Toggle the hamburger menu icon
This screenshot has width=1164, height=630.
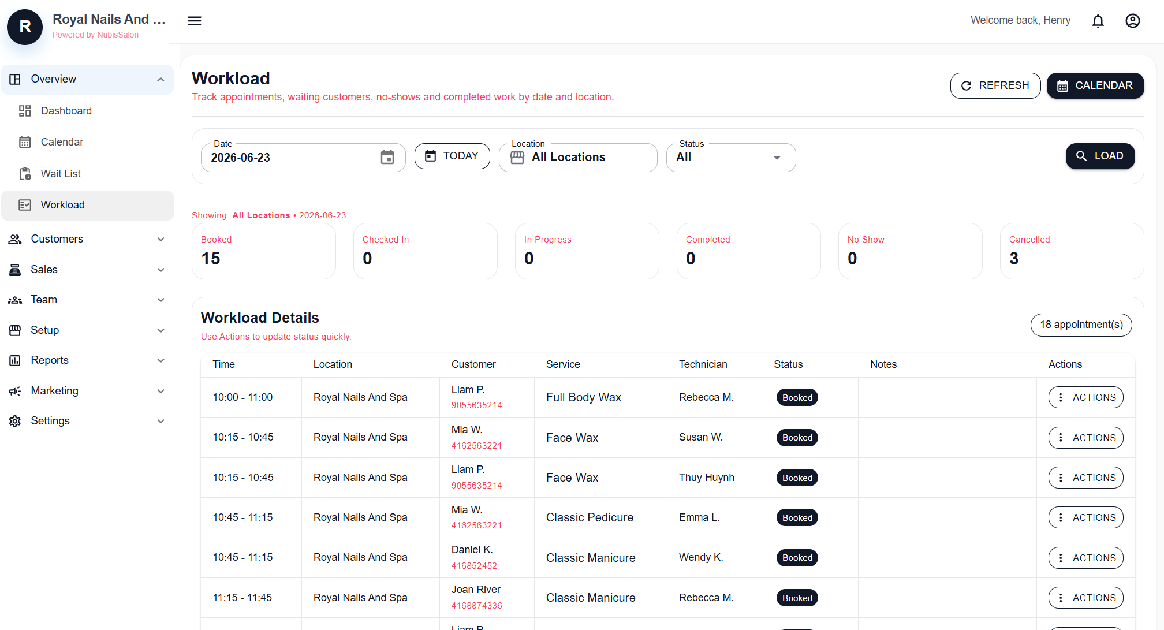tap(195, 21)
